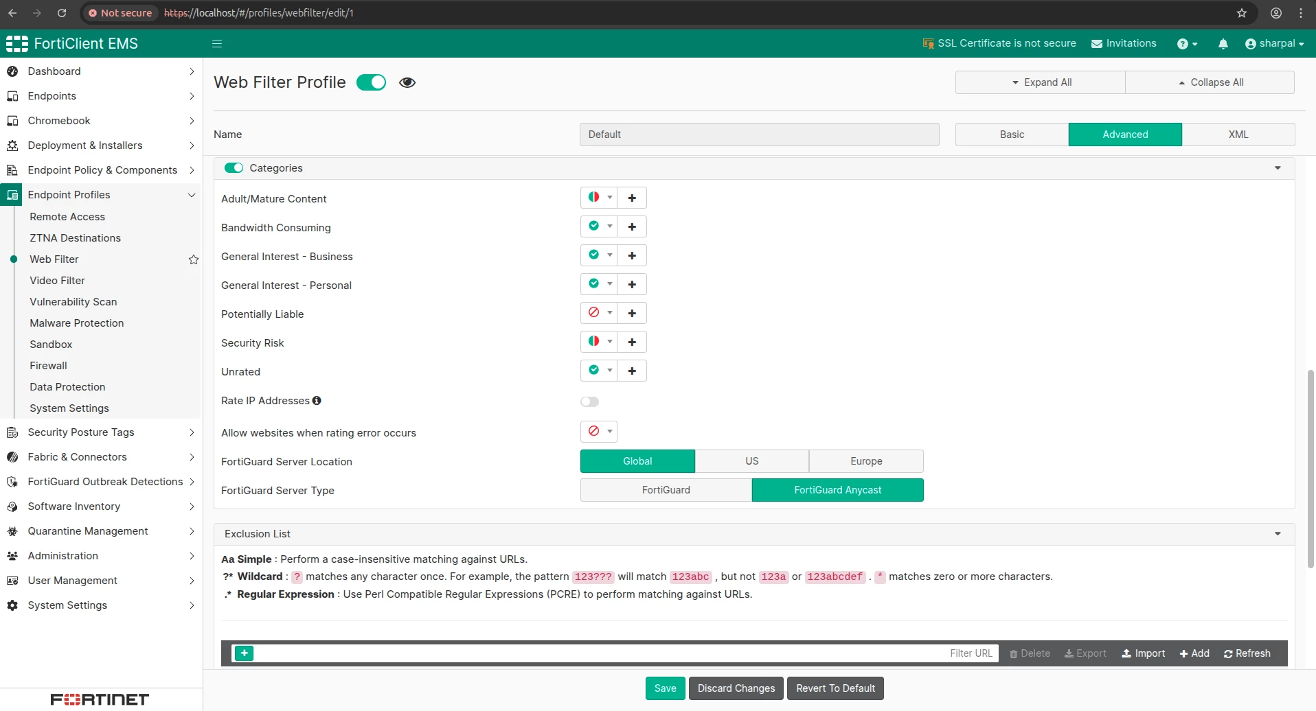Click Endpoint Policy & Components icon

pos(12,170)
